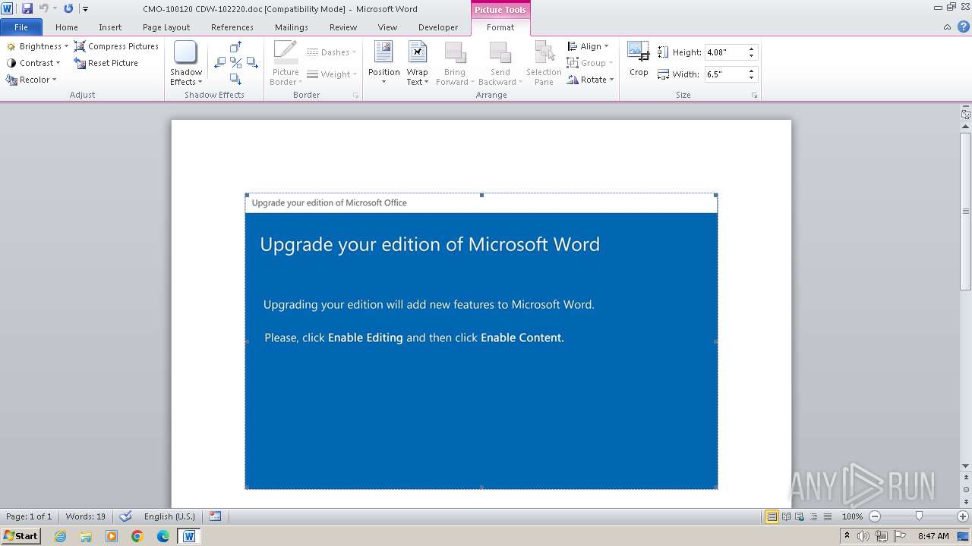Open the Page Layout tab
The width and height of the screenshot is (972, 546).
166,27
